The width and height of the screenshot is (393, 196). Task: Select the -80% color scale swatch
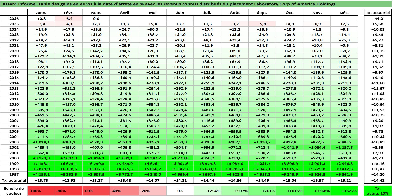(x=69, y=191)
